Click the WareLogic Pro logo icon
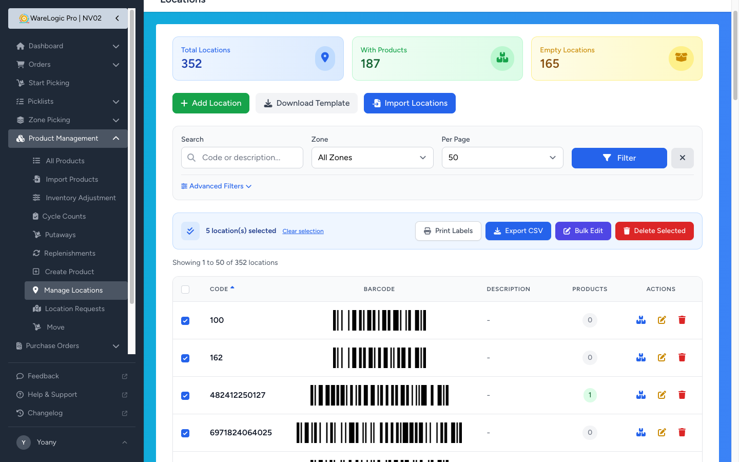739x462 pixels. click(24, 18)
